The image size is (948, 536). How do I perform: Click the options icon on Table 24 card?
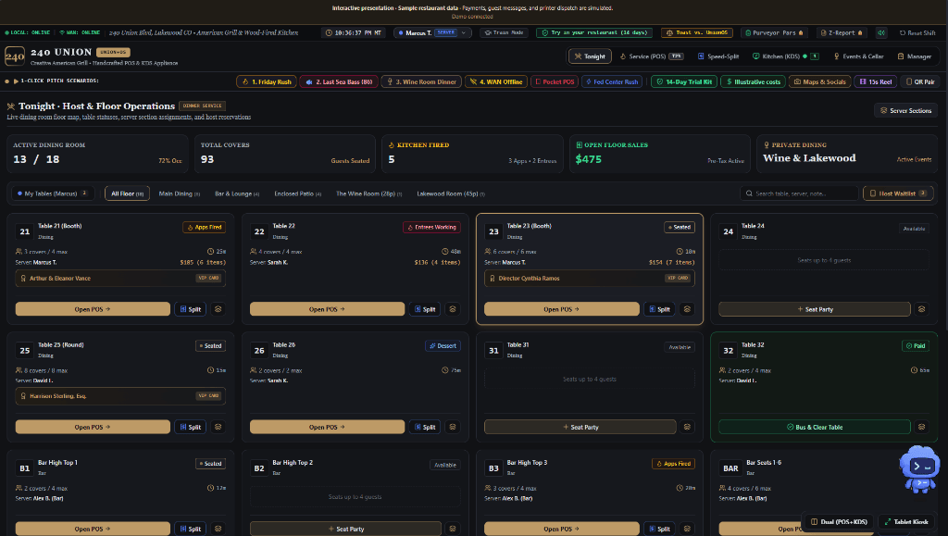[x=921, y=309]
